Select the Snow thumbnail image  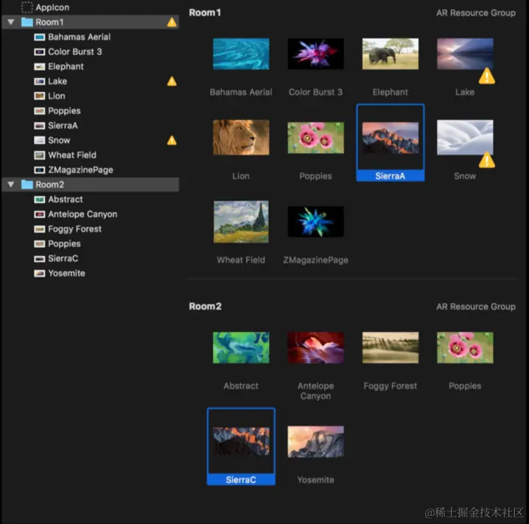point(465,138)
